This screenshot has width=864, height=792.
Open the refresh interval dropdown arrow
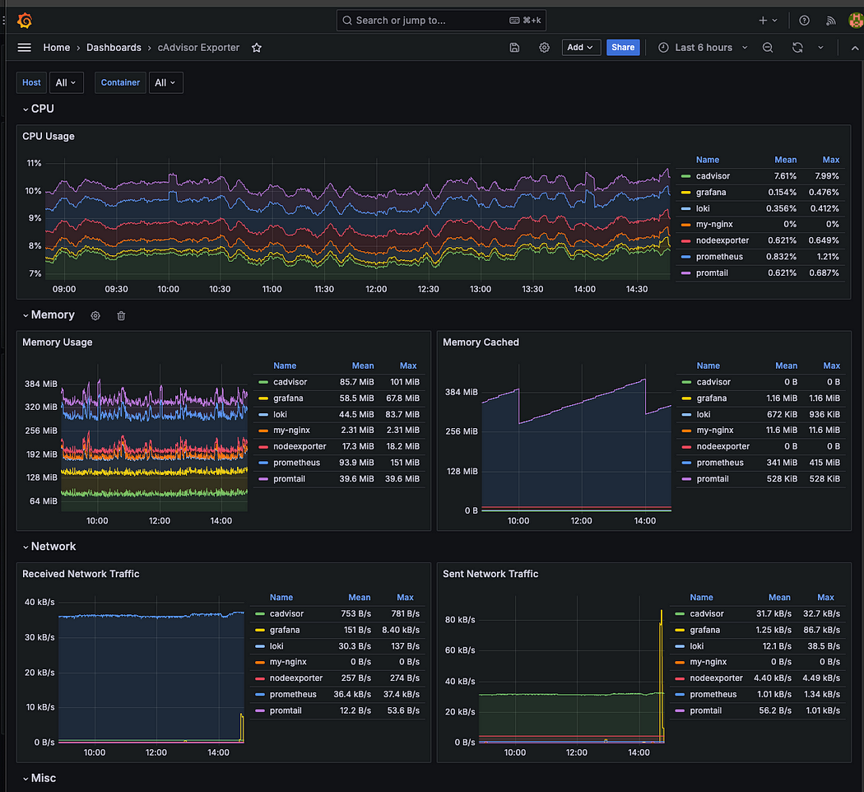coord(820,48)
